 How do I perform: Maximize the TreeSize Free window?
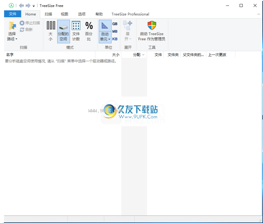click(241, 6)
